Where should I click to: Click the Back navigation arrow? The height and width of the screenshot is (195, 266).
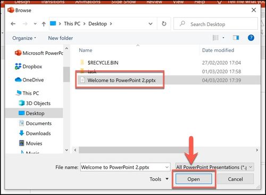pyautogui.click(x=13, y=24)
